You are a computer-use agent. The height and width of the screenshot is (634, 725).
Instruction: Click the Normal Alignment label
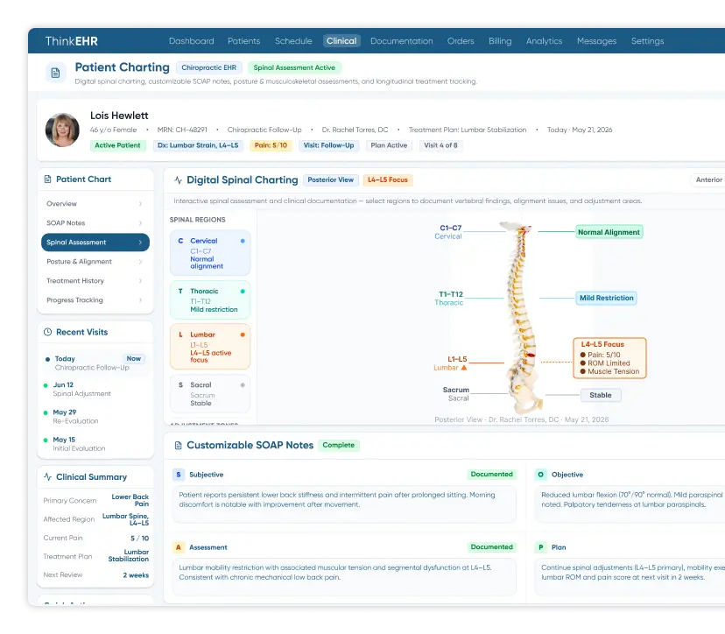[x=609, y=232]
